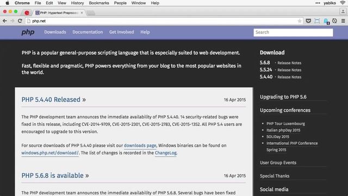Click the page info icon in address bar

(28, 21)
